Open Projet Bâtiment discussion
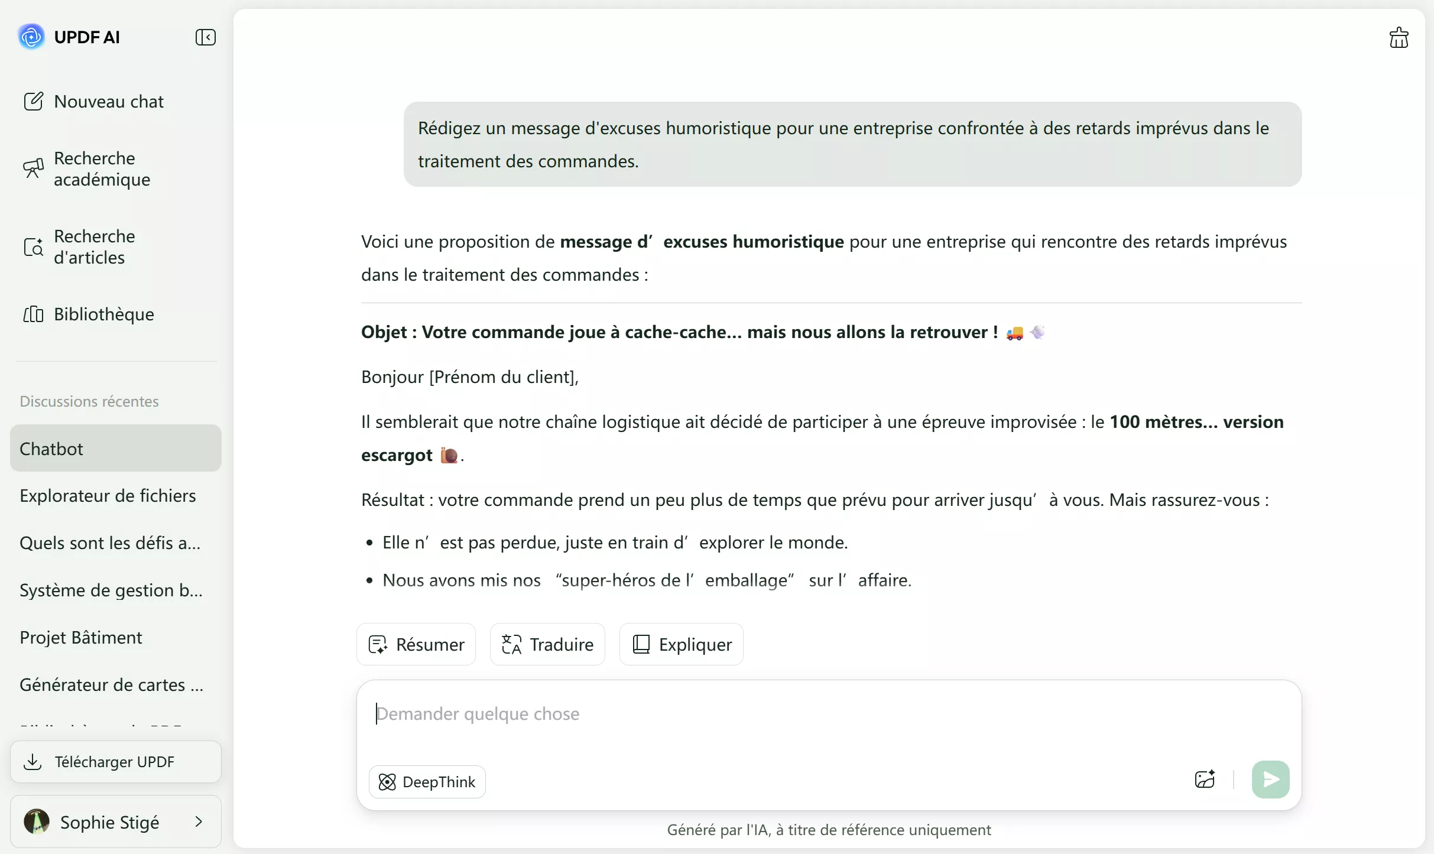 [81, 638]
